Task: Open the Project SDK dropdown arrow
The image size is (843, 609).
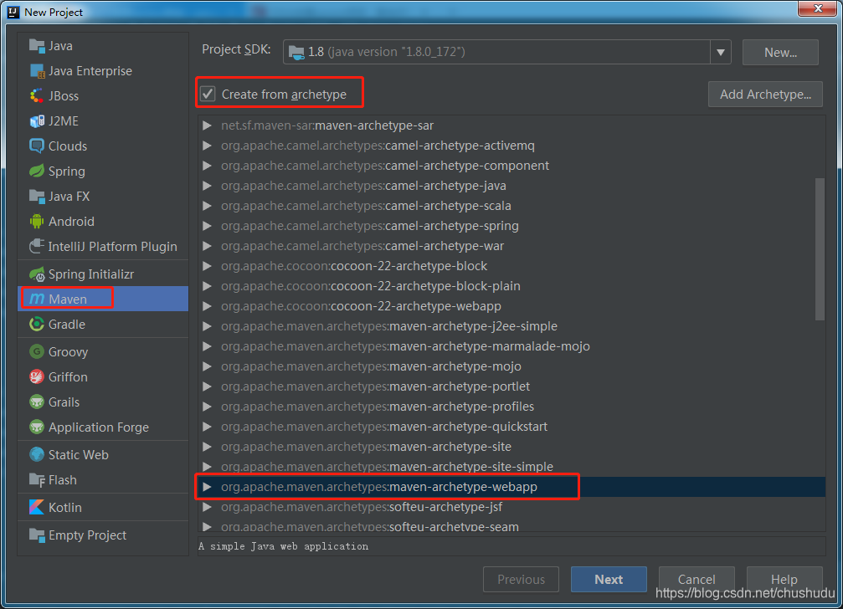Action: click(721, 52)
